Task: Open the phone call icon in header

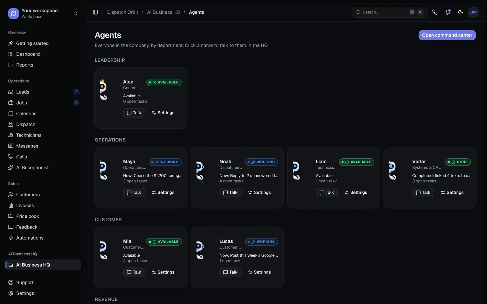Action: [x=435, y=12]
